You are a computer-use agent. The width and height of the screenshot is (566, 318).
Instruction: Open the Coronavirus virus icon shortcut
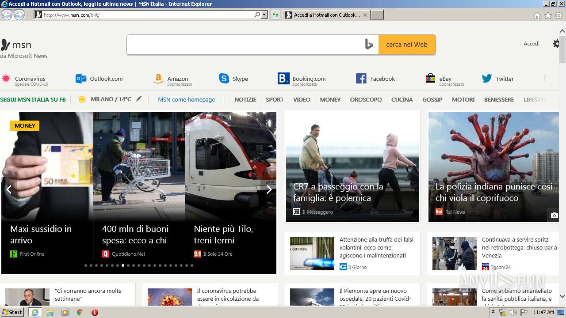coord(6,79)
